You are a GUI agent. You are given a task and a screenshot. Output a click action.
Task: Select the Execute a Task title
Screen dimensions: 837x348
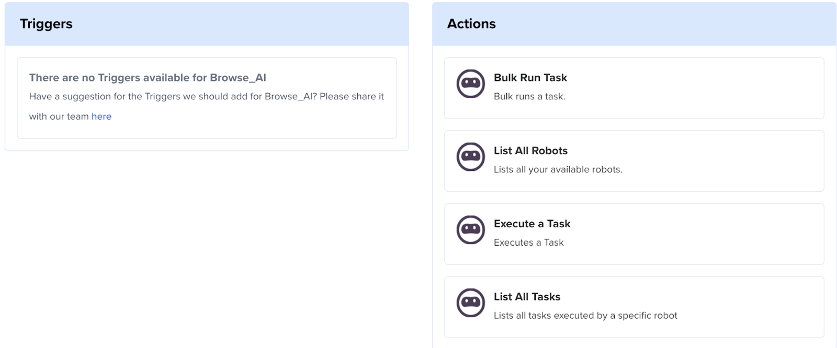[x=531, y=224]
